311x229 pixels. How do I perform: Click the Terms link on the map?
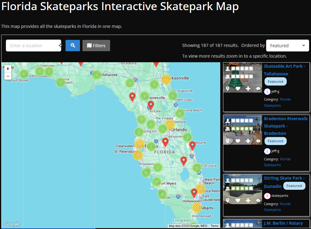pos(214,226)
